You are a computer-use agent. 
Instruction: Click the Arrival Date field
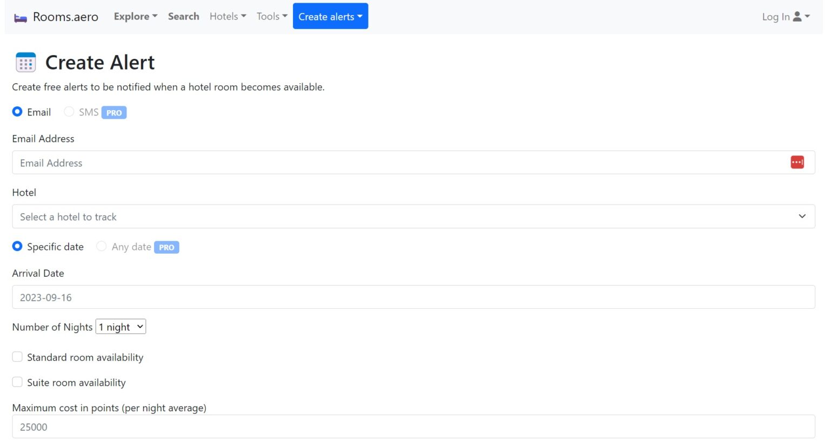click(413, 297)
